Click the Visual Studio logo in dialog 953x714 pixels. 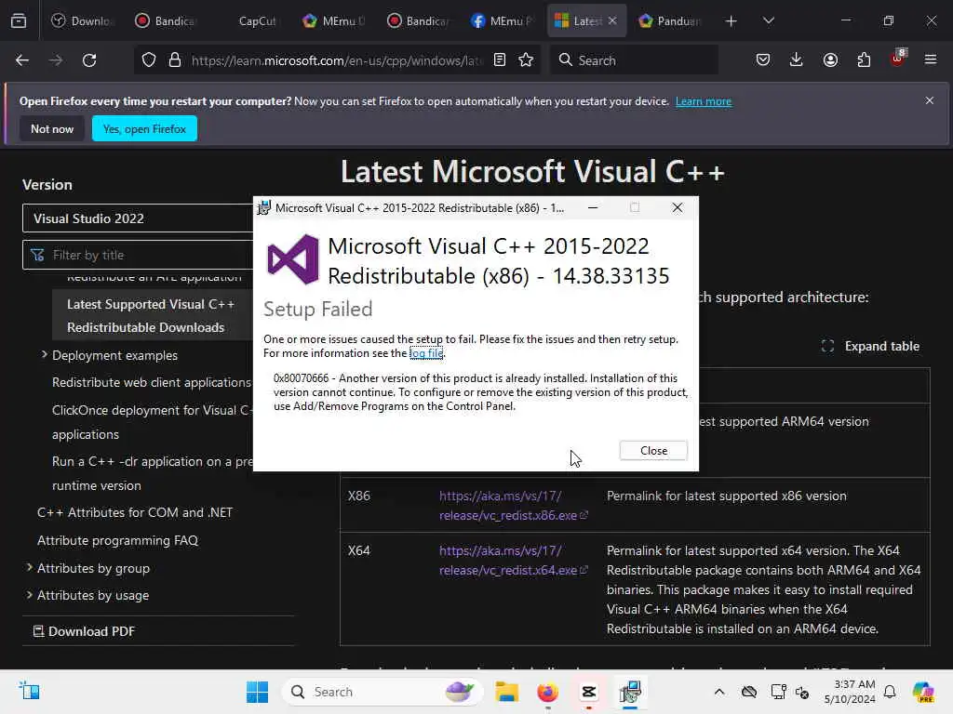(293, 260)
